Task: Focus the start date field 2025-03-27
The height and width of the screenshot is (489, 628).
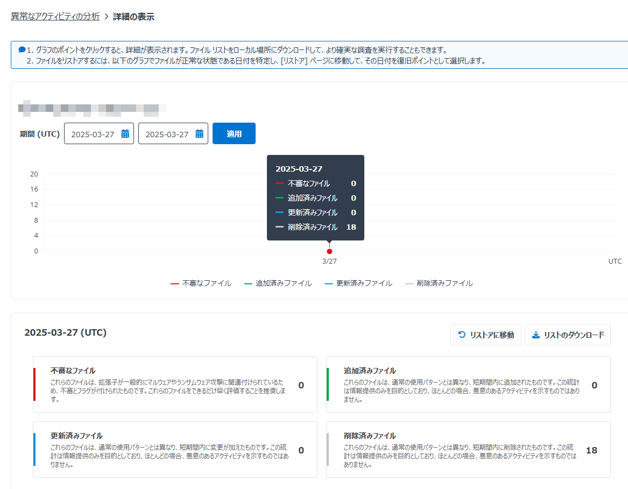Action: click(99, 133)
